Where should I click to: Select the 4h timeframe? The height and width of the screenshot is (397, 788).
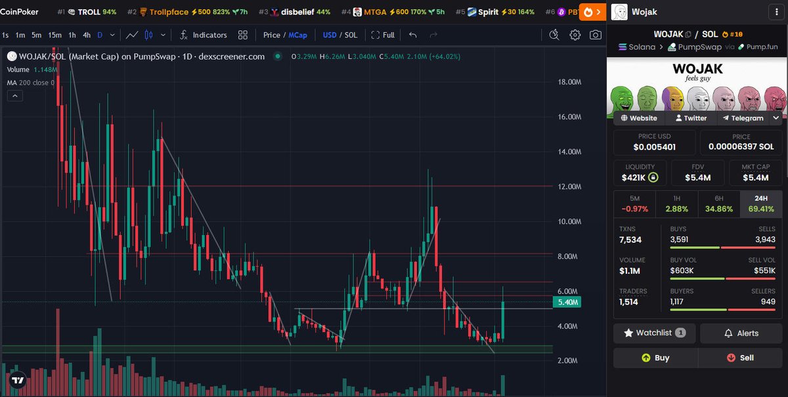pos(87,35)
